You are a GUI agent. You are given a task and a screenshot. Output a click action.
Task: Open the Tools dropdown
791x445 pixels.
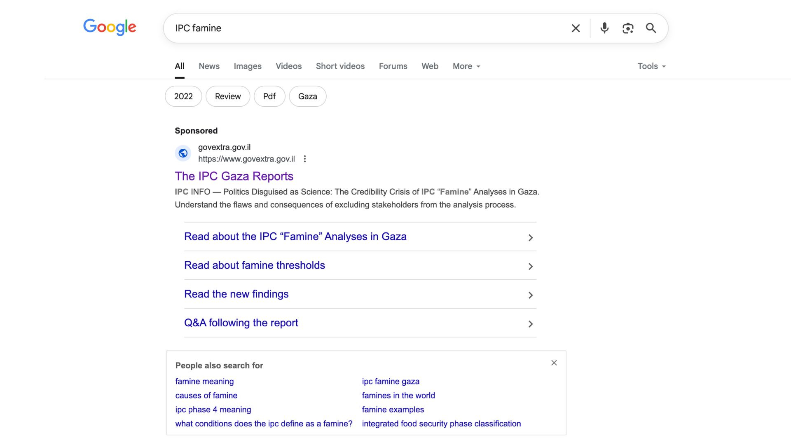coord(651,66)
